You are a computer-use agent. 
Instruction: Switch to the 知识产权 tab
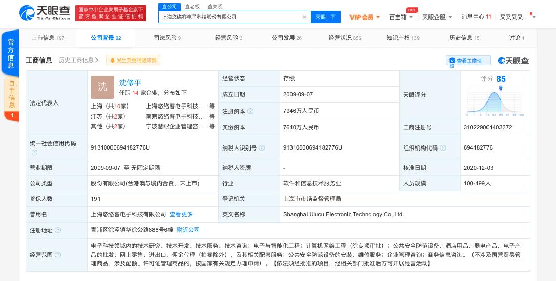click(x=402, y=38)
